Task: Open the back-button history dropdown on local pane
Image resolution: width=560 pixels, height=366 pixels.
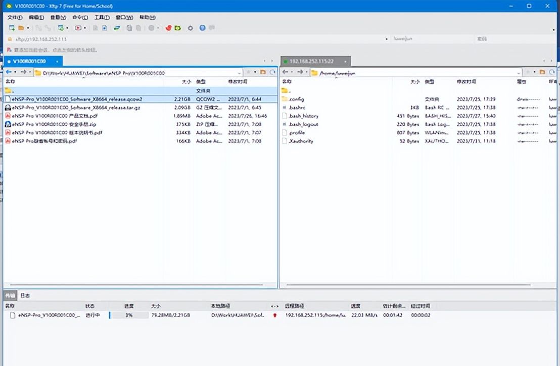Action: (x=15, y=71)
